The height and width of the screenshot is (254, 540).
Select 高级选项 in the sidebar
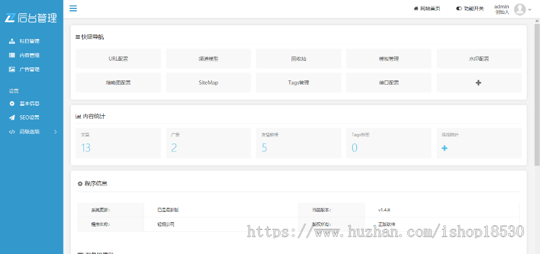pos(29,132)
